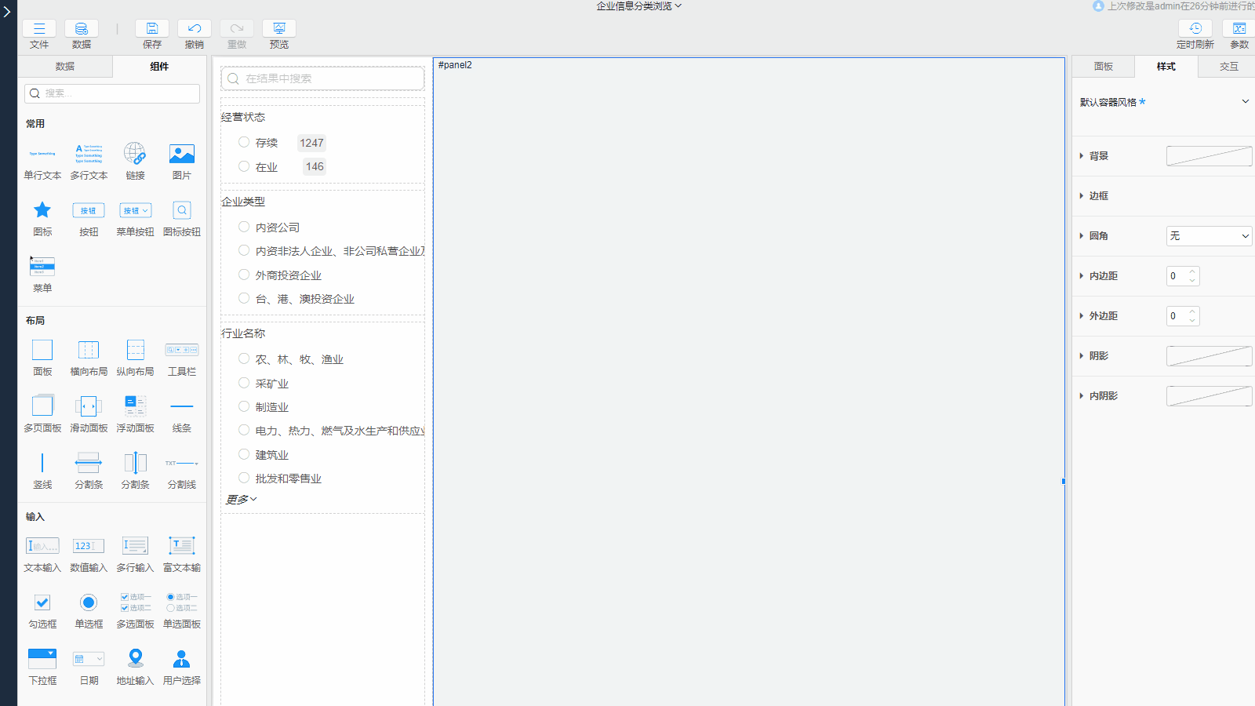Click the Undo (撤销) toolbar icon
This screenshot has width=1255, height=706.
[x=195, y=29]
